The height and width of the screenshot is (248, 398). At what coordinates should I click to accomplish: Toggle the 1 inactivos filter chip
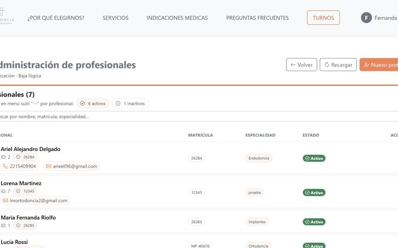(x=130, y=103)
